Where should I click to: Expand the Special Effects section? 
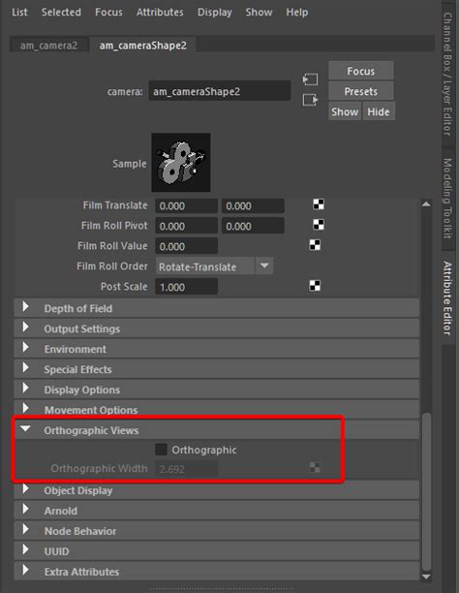coord(216,369)
